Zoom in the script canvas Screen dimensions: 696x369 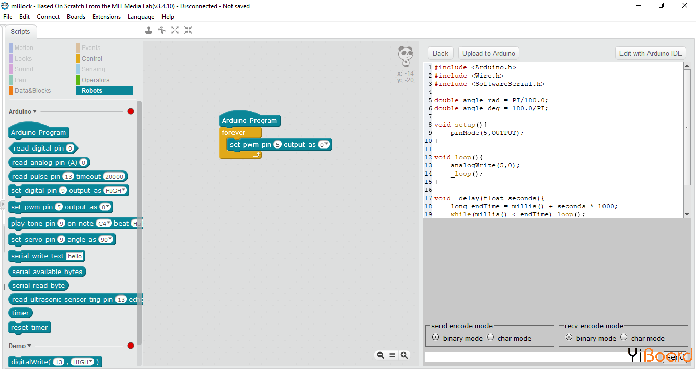[404, 355]
